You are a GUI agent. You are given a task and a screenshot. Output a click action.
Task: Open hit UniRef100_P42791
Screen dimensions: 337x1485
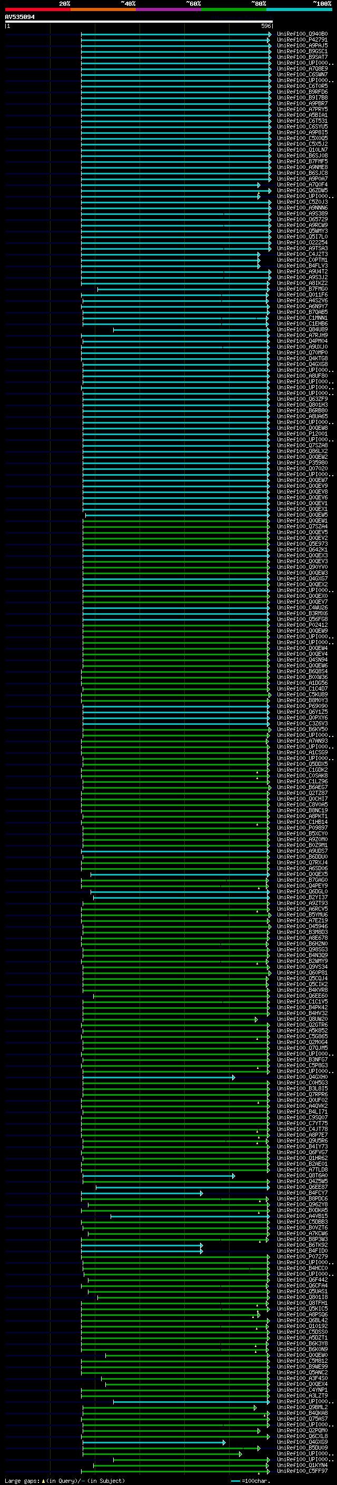pos(302,40)
